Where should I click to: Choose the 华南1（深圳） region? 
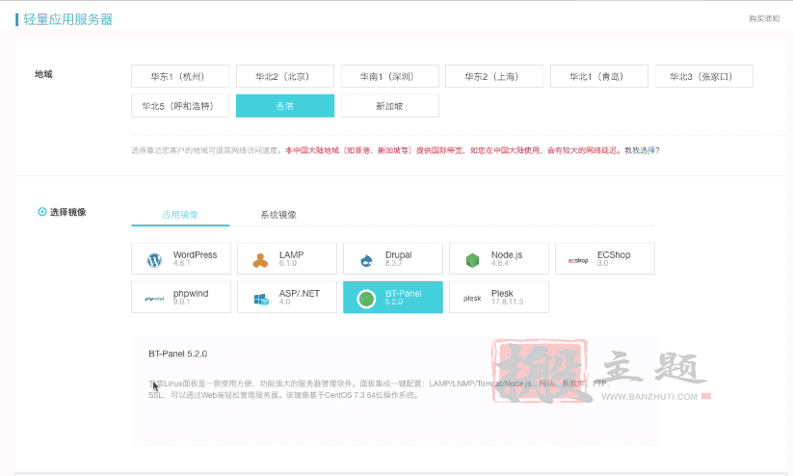pyautogui.click(x=389, y=76)
